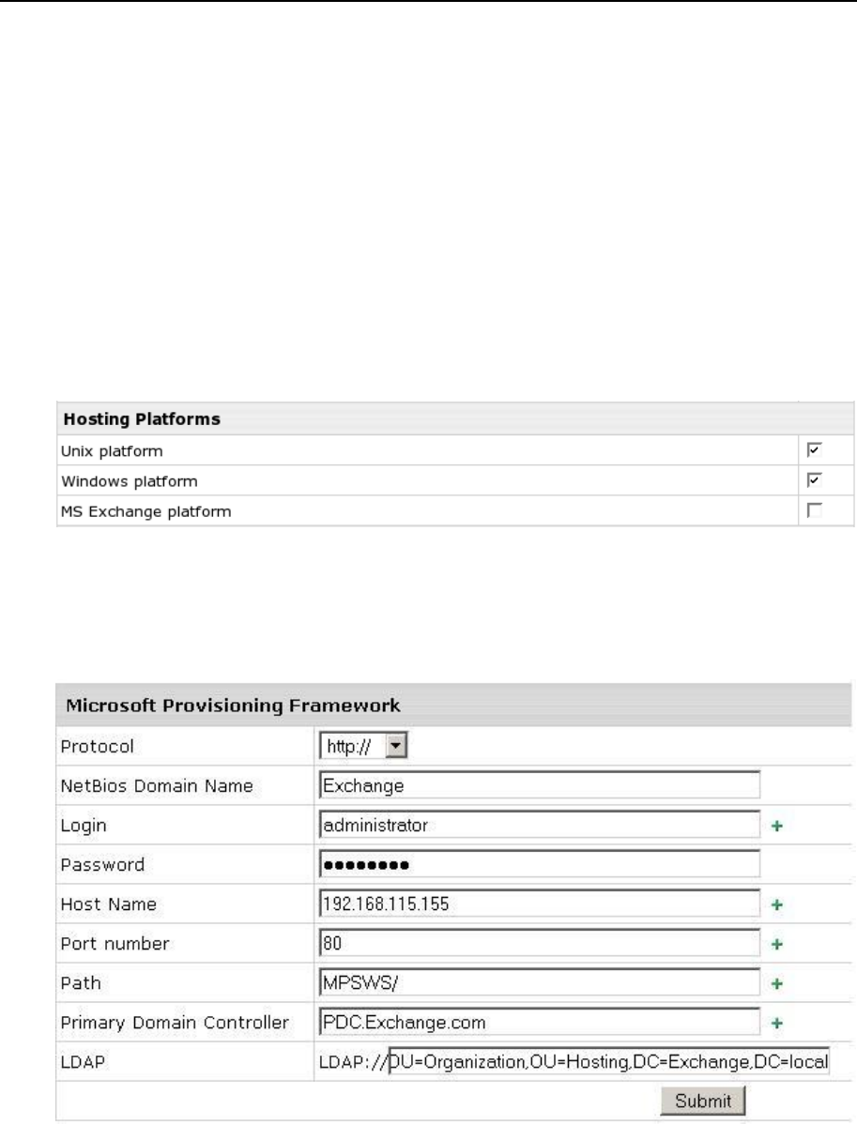
Task: Uncheck the Unix platform checkbox
Action: [x=814, y=450]
